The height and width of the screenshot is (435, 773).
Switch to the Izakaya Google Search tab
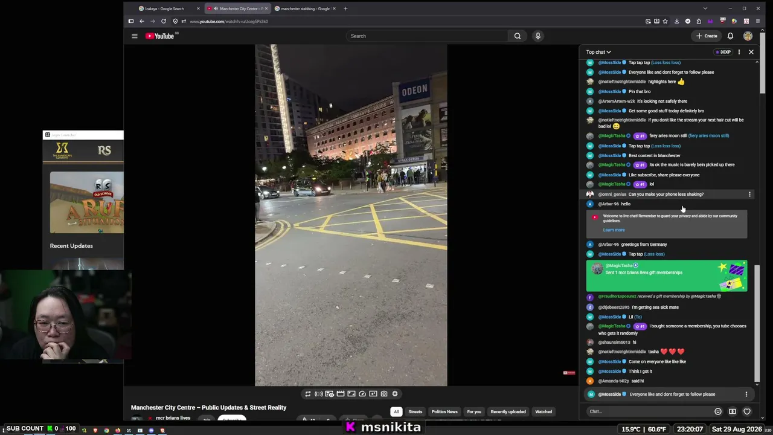[169, 8]
